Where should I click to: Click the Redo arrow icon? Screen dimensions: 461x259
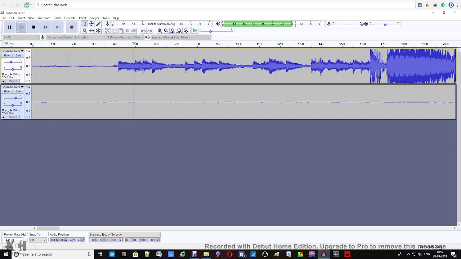[x=150, y=31]
